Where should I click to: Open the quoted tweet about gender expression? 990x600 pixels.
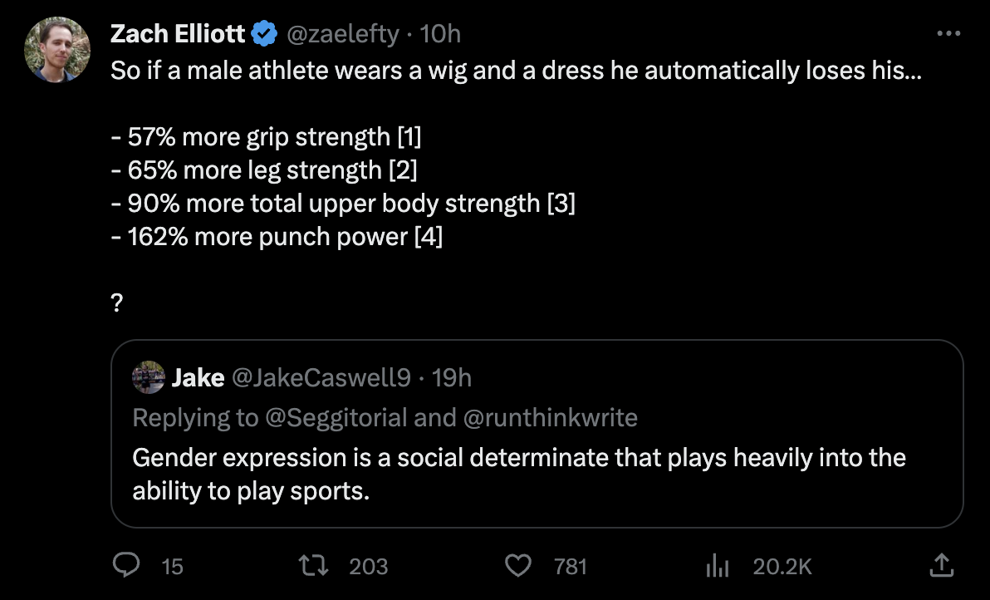click(519, 474)
